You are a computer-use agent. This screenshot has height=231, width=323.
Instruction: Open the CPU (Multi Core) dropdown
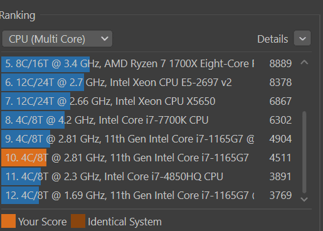click(x=57, y=39)
